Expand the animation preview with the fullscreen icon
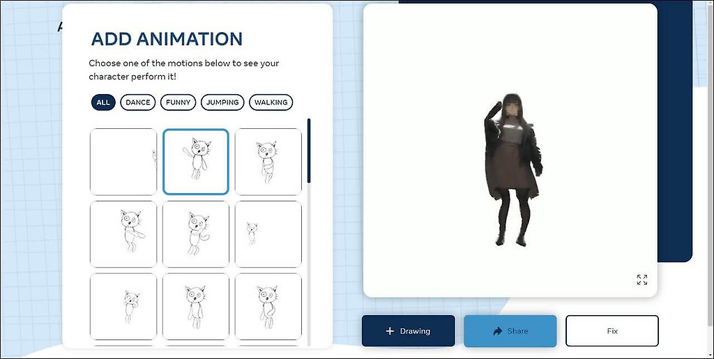This screenshot has width=714, height=359. [x=641, y=280]
